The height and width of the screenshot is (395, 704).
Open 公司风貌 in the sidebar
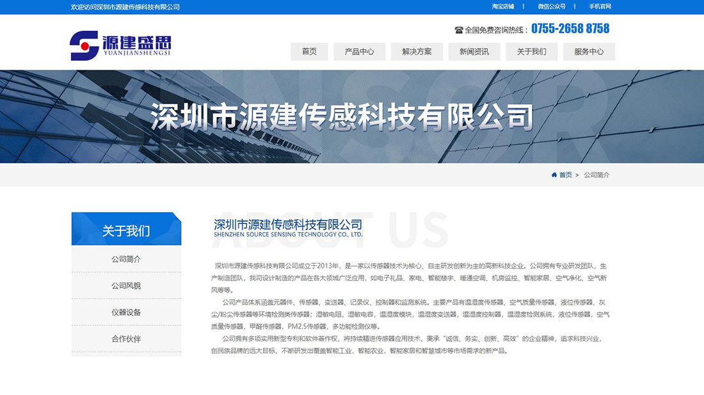126,286
